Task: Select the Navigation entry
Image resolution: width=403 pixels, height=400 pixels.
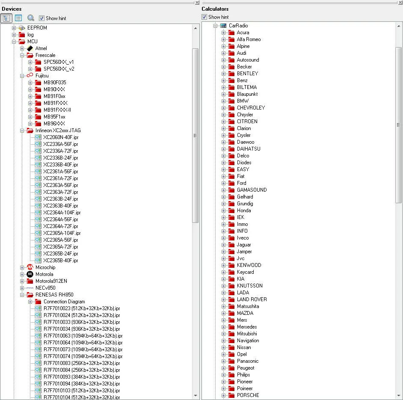Action: (248, 341)
